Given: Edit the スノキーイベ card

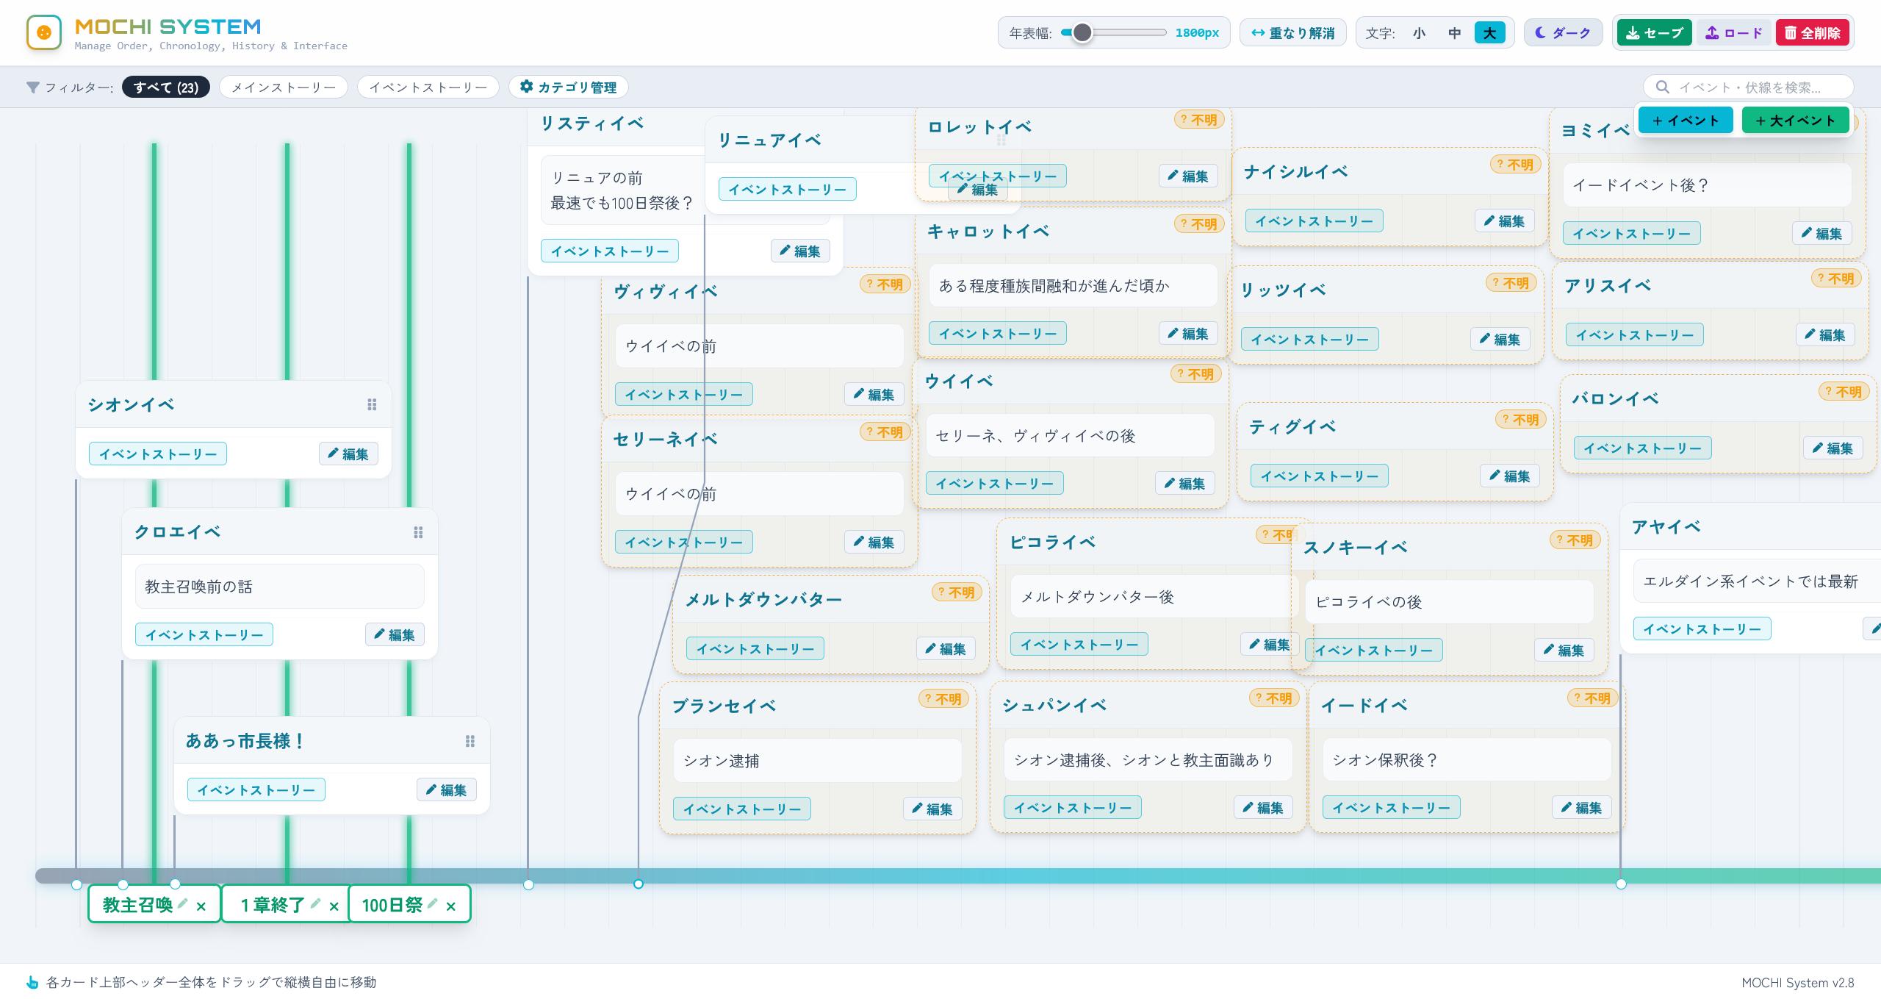Looking at the screenshot, I should pos(1564,650).
